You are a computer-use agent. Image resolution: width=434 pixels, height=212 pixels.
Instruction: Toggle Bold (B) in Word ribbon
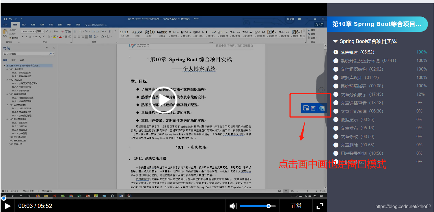(x=23, y=36)
